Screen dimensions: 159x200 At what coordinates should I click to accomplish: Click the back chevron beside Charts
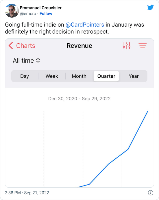(11, 46)
